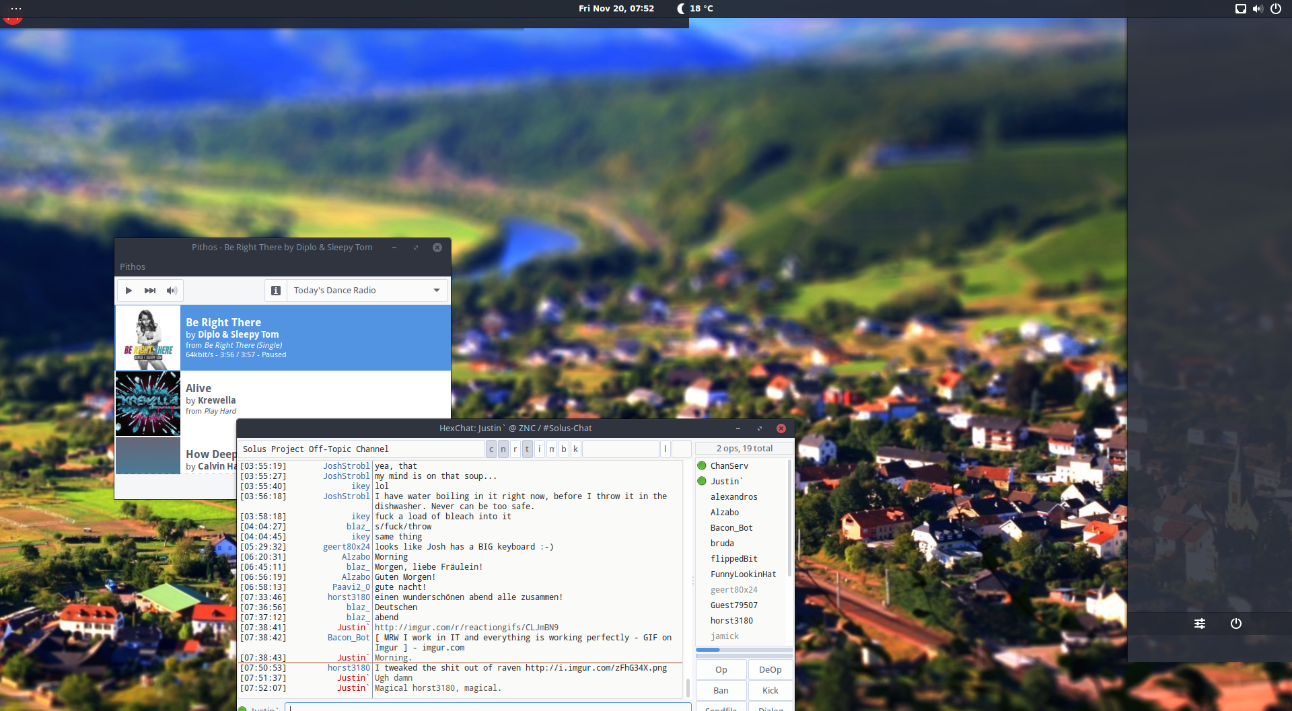Select Justin` in user list
The height and width of the screenshot is (711, 1292).
click(x=741, y=482)
